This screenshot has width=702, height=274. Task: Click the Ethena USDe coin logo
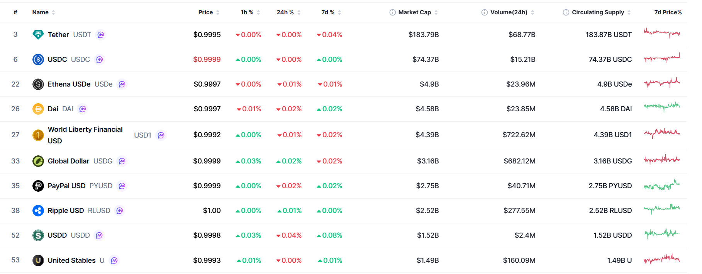click(38, 84)
